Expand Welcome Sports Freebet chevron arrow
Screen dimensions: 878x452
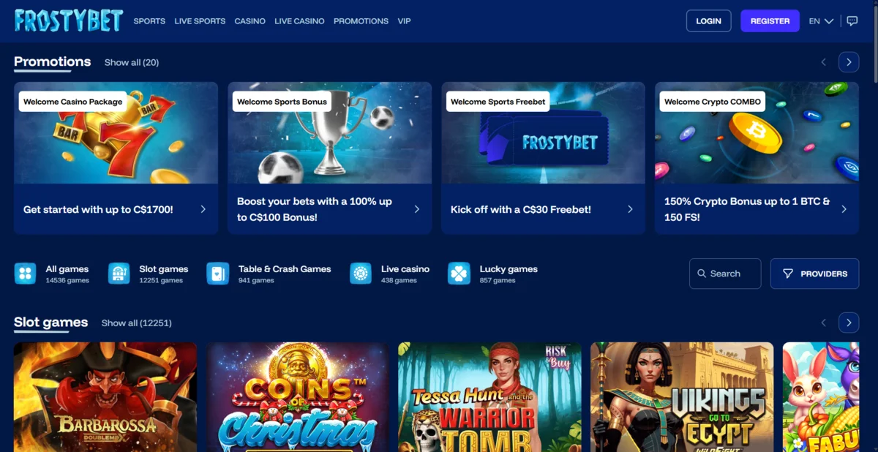[x=630, y=209]
